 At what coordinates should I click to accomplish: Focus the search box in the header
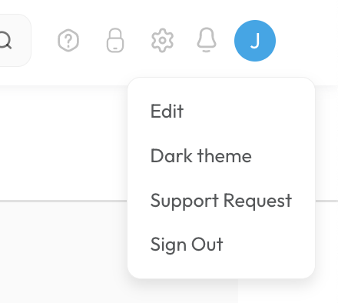[14, 40]
